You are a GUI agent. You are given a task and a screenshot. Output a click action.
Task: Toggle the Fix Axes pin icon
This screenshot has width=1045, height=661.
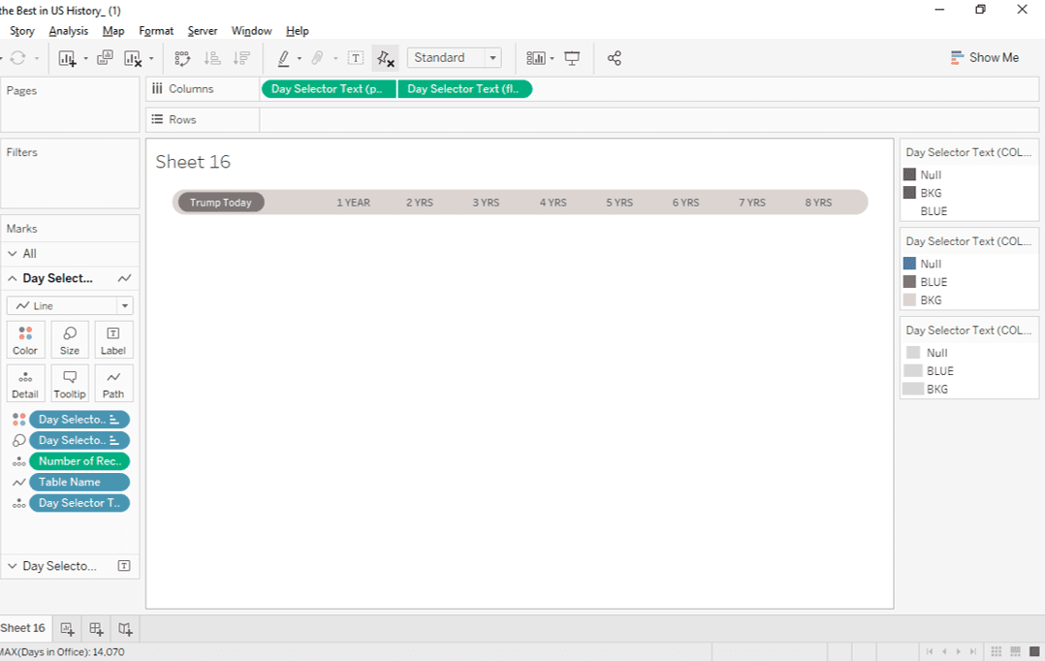click(385, 58)
